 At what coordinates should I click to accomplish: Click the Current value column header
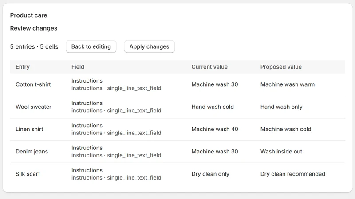click(209, 67)
